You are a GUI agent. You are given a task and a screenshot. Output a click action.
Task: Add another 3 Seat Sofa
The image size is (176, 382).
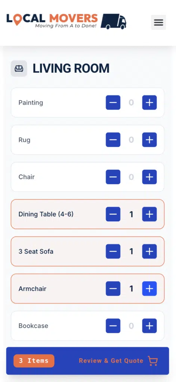149,251
